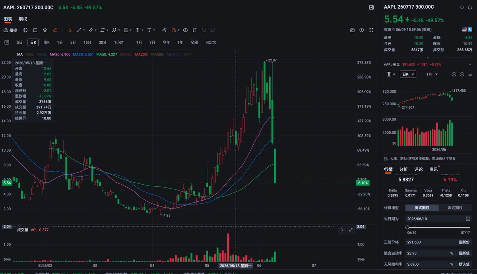Zoom out on the AAPL mini chart

pyautogui.click(x=462, y=74)
